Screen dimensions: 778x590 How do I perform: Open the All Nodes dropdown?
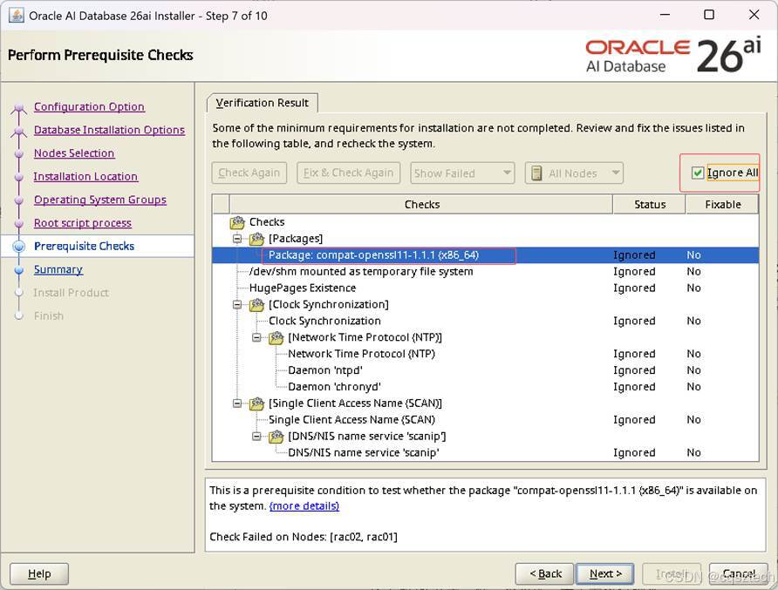(x=574, y=173)
